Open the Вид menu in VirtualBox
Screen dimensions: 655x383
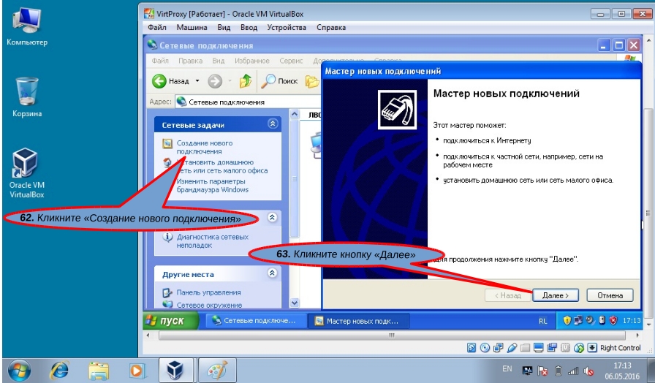point(224,28)
